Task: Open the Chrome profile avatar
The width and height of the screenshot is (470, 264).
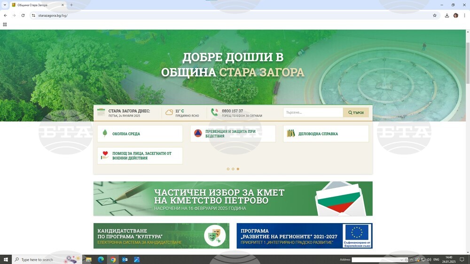Action: [455, 16]
